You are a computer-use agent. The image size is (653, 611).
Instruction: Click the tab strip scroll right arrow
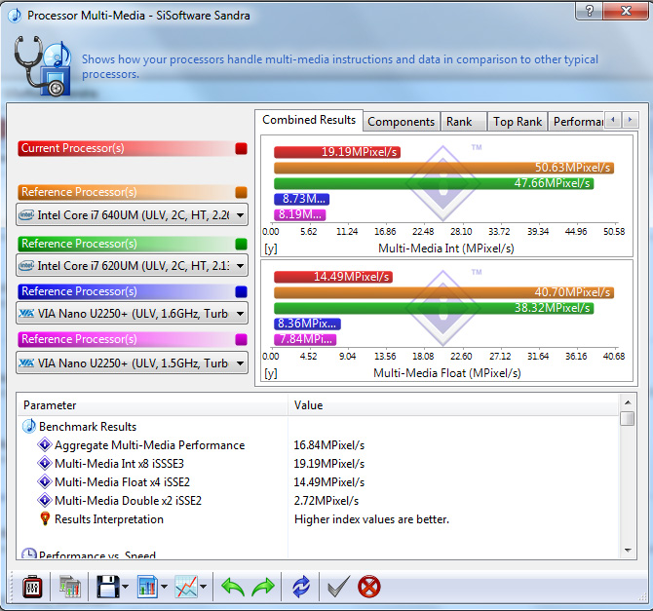click(630, 120)
